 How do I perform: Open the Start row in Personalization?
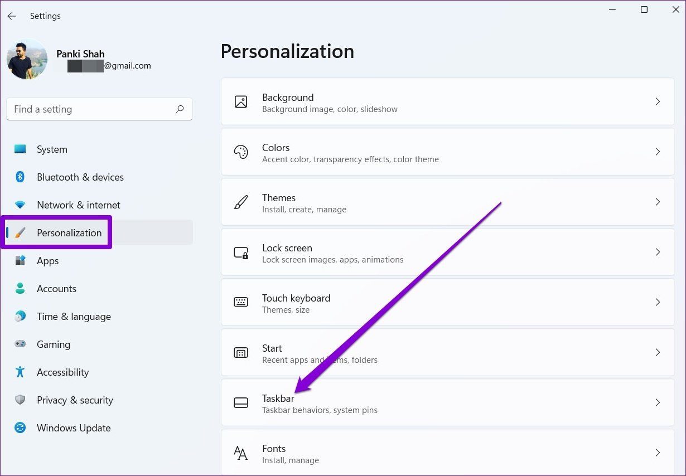448,352
